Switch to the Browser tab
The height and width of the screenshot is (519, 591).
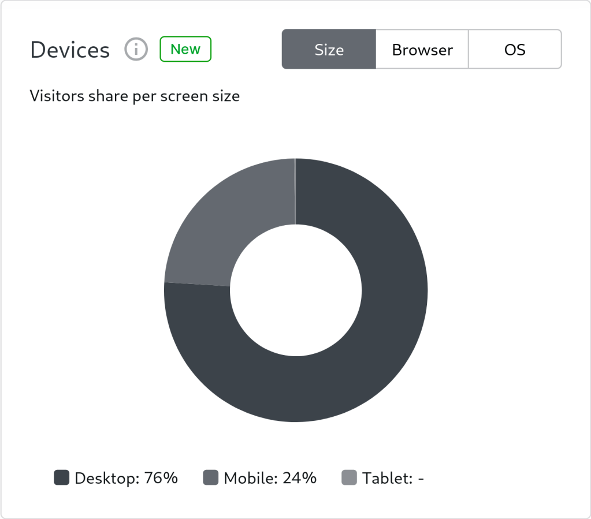pyautogui.click(x=422, y=50)
